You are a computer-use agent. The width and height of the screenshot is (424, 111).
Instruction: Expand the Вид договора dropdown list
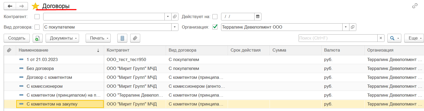175,27
